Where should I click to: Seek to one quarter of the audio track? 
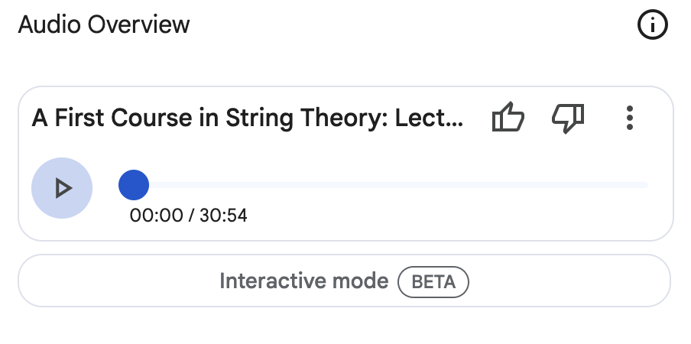(x=262, y=185)
